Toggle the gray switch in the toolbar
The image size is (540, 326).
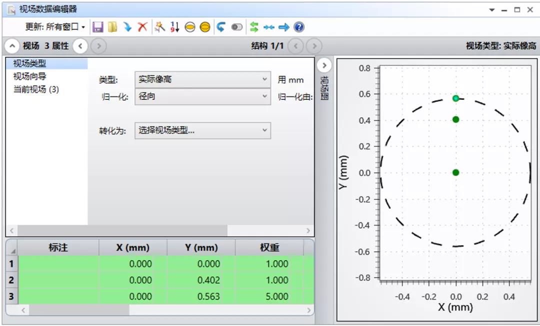point(236,27)
